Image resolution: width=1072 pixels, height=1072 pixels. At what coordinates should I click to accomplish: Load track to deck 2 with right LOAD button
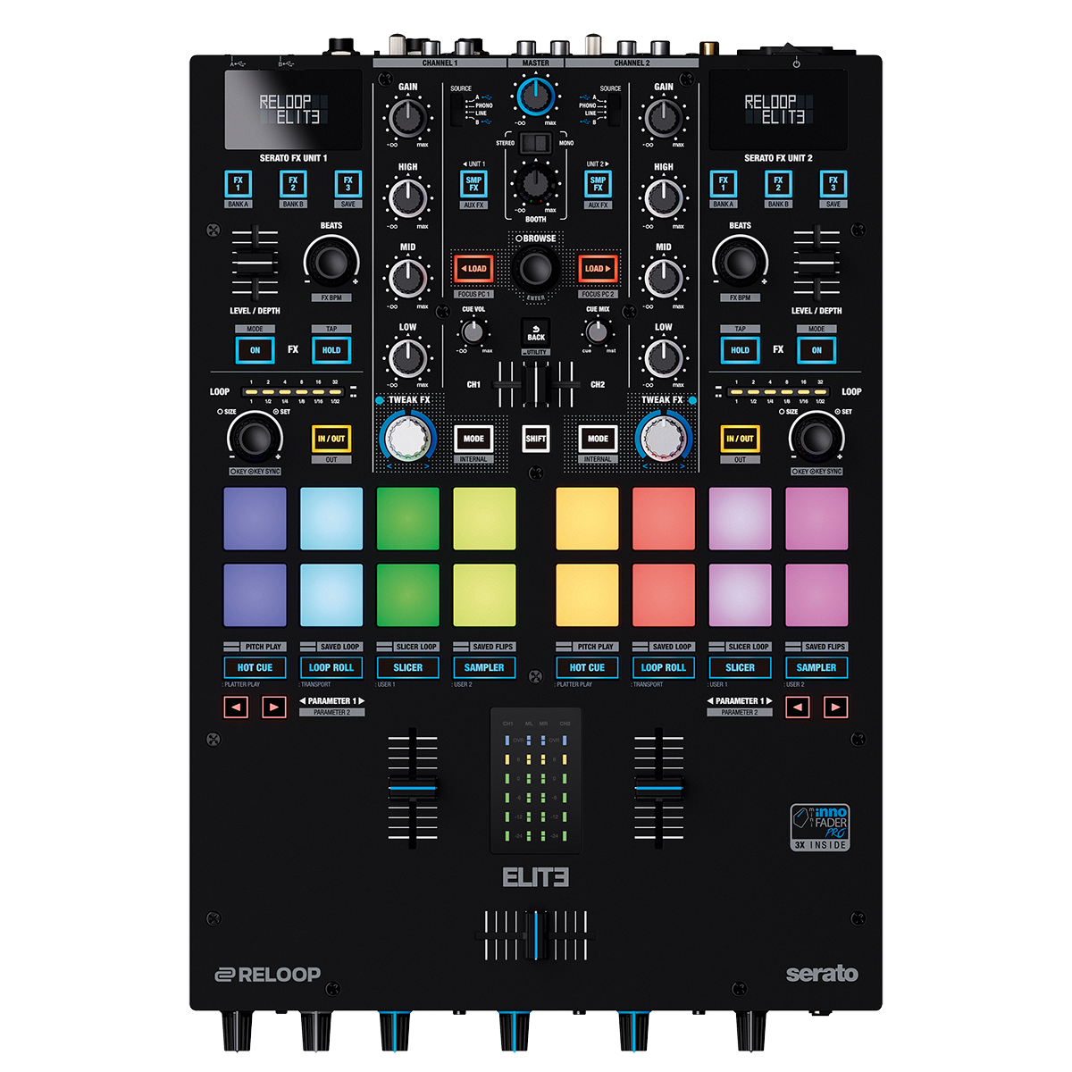598,268
